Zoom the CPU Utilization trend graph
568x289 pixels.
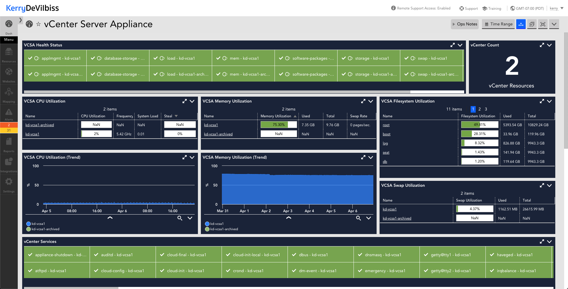click(x=180, y=218)
